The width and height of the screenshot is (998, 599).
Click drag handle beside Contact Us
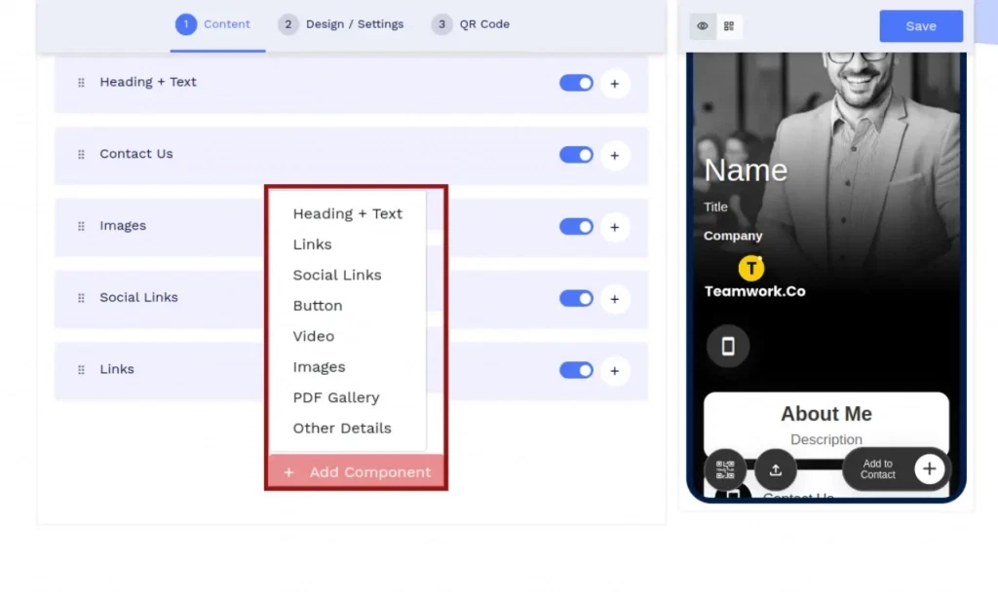pyautogui.click(x=81, y=155)
